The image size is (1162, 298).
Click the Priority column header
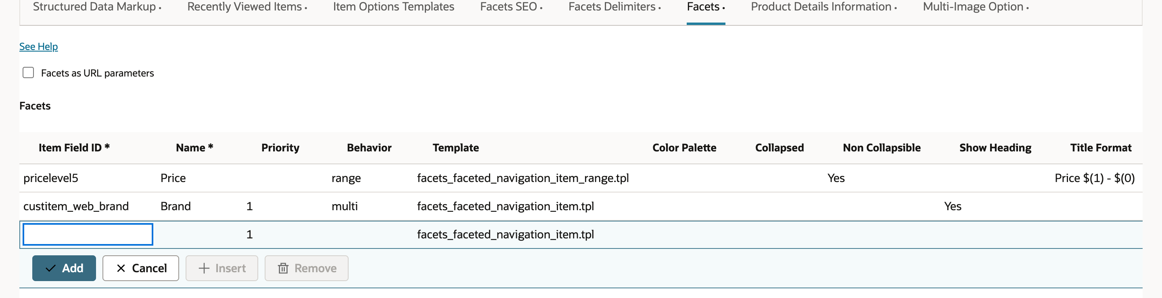[280, 148]
